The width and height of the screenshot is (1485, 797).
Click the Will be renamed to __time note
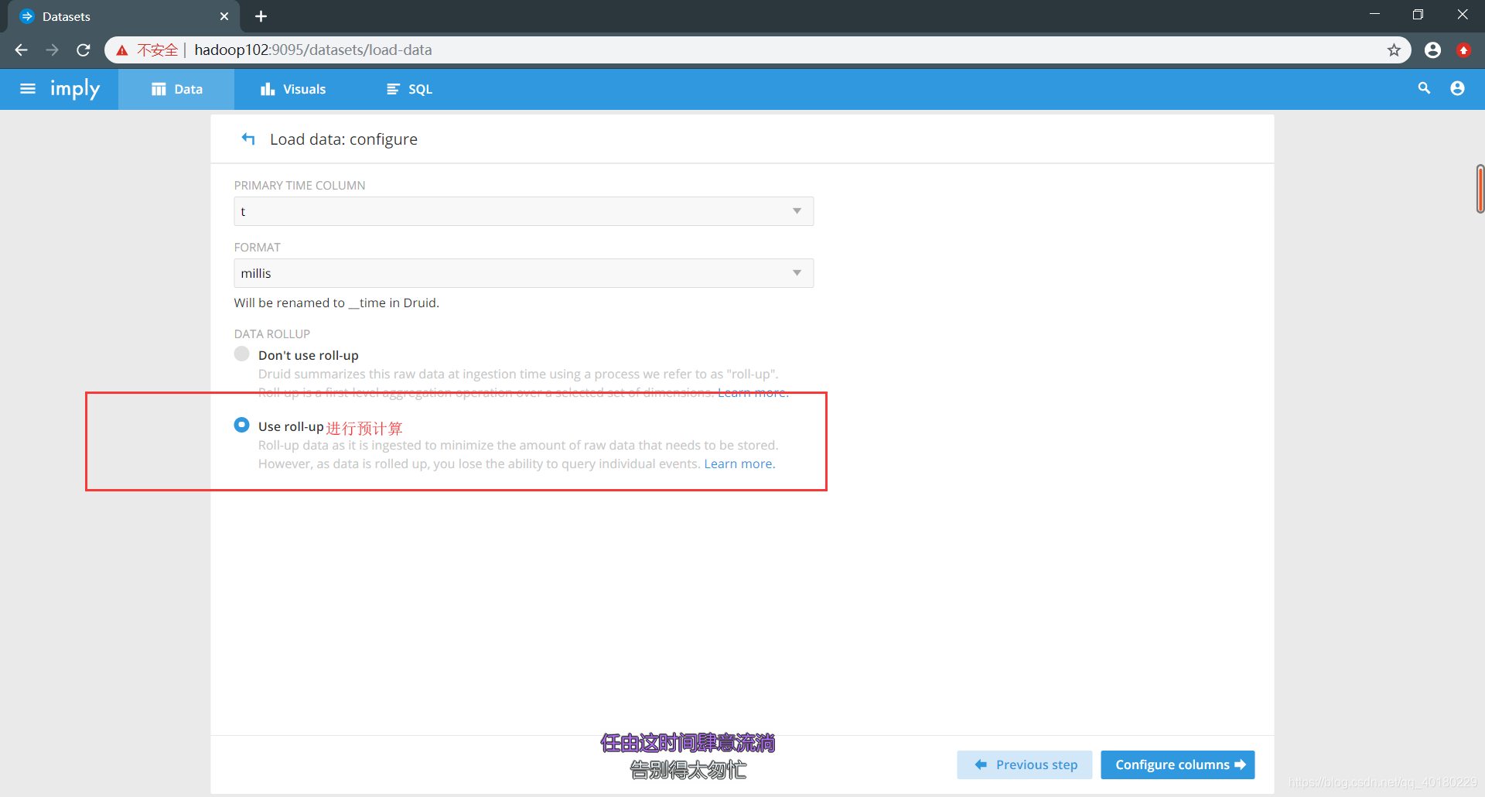[336, 303]
